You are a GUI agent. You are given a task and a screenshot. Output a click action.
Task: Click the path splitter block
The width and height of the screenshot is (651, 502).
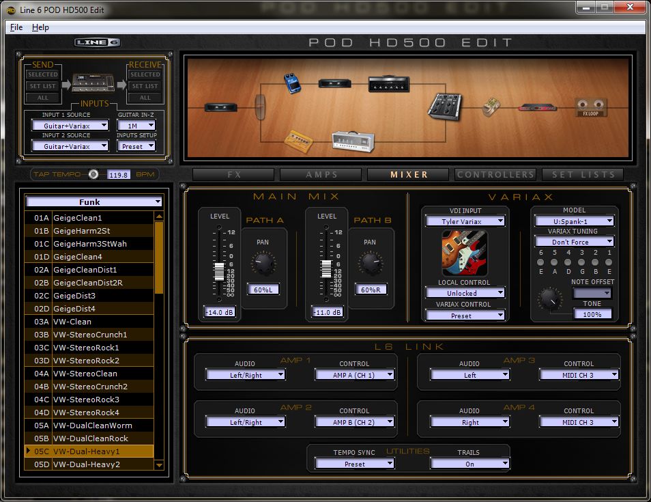pyautogui.click(x=260, y=107)
